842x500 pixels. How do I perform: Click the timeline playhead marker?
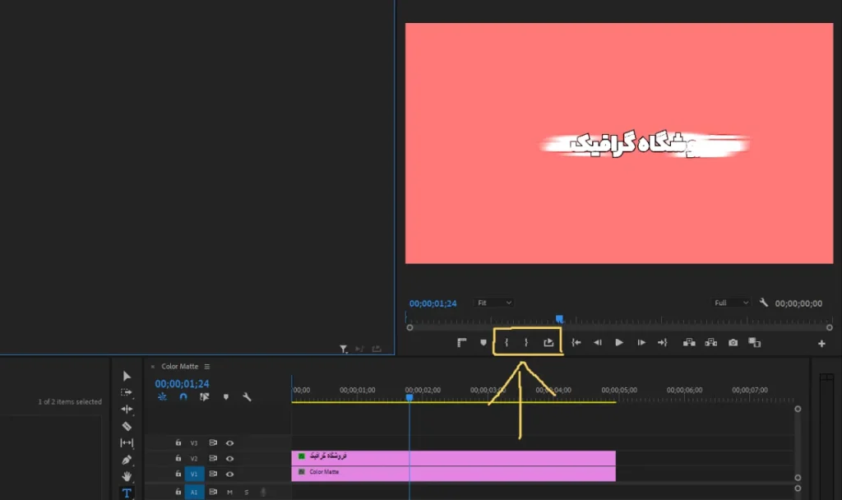[409, 397]
